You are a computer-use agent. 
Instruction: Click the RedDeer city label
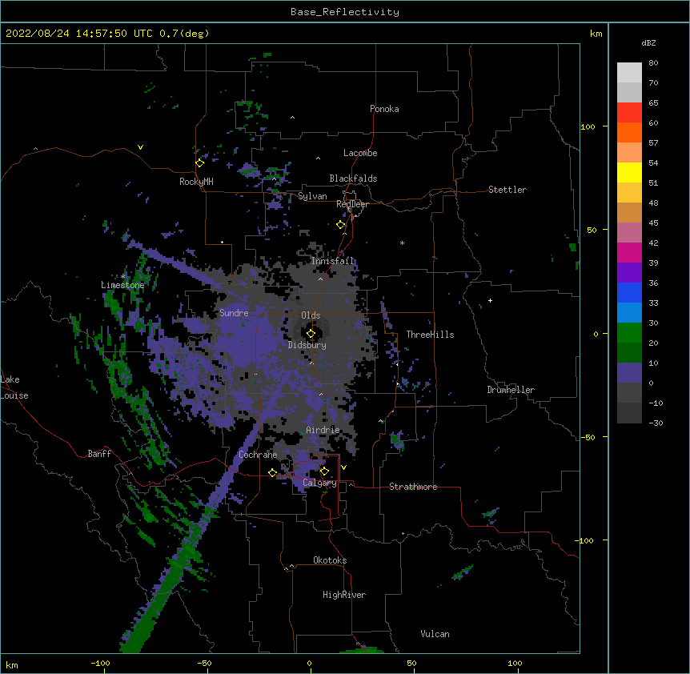pyautogui.click(x=352, y=204)
